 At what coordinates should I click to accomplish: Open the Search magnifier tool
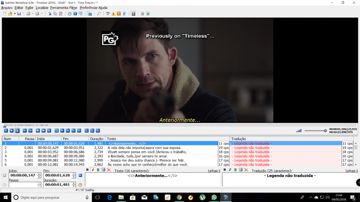tap(99, 14)
